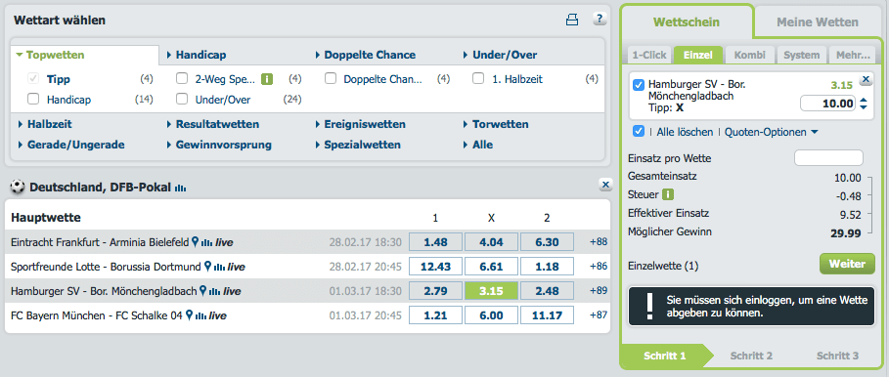Click location pin for Hamburger SV match
The height and width of the screenshot is (377, 889).
[202, 291]
